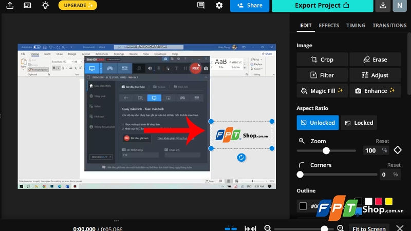Click the blue Share button

(x=250, y=6)
